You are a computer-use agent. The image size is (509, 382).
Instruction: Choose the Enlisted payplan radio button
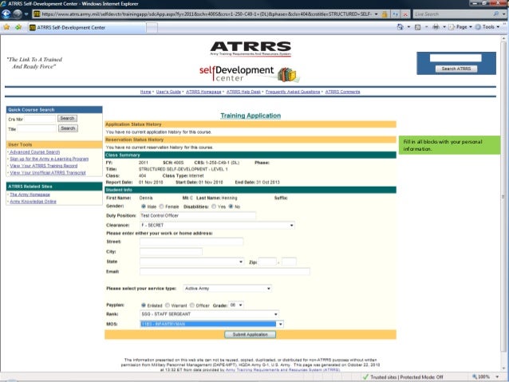[x=143, y=305]
